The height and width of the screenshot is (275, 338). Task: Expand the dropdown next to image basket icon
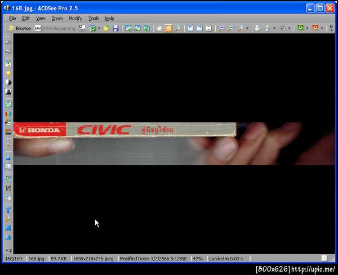click(99, 28)
